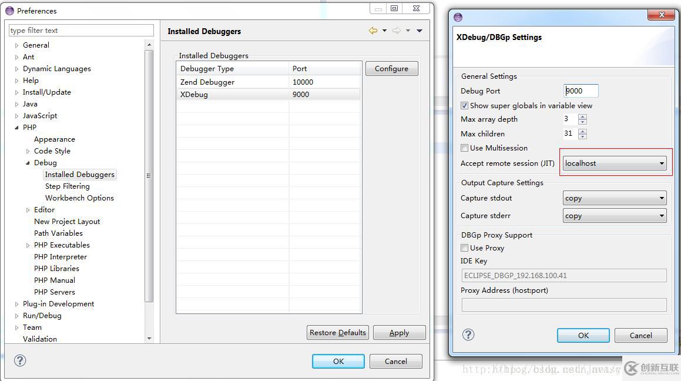Viewport: 681px width, 381px height.
Task: Expand the Run/Debug node
Action: pyautogui.click(x=16, y=315)
